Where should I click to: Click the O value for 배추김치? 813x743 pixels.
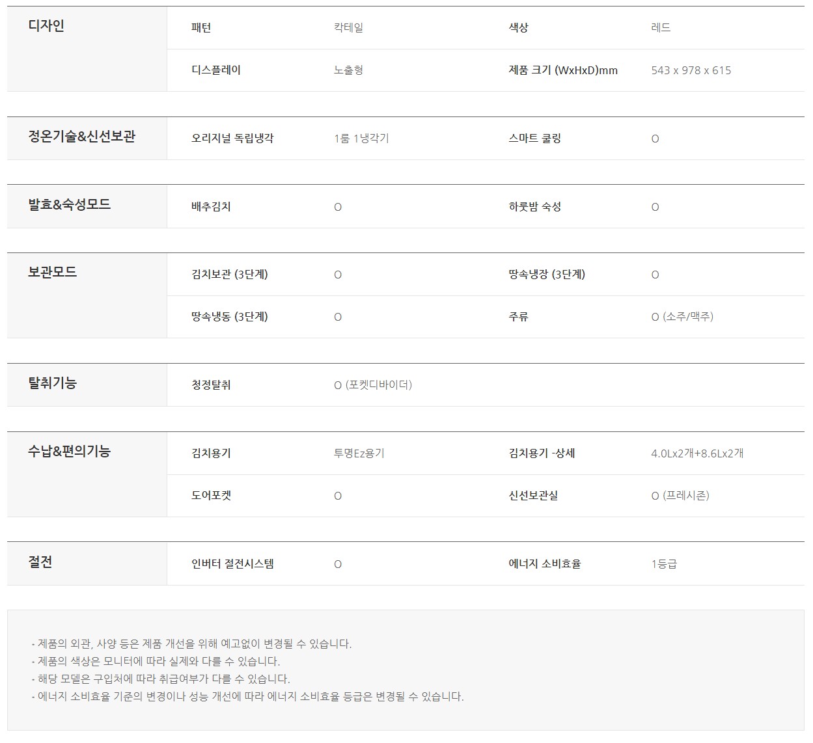pos(337,208)
